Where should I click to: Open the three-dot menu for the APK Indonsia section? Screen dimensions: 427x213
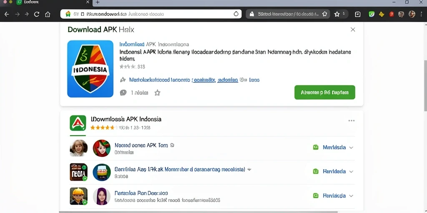352,121
